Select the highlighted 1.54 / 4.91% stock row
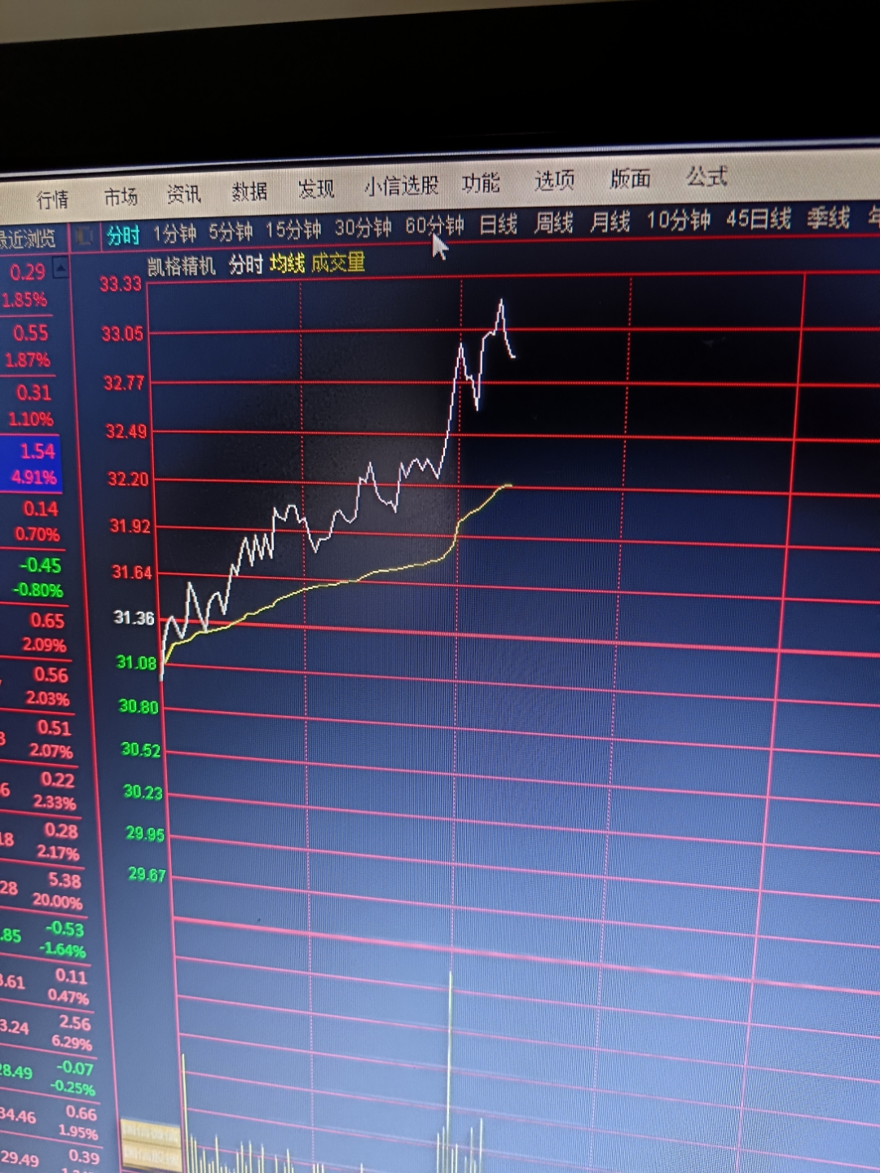Image resolution: width=880 pixels, height=1173 pixels. [x=33, y=463]
